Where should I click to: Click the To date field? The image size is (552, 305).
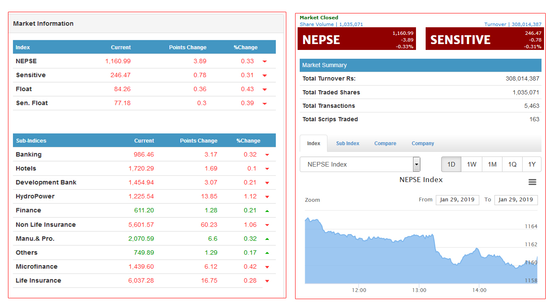tap(516, 200)
